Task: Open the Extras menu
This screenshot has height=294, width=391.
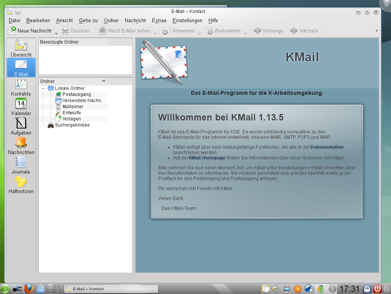Action: click(159, 21)
